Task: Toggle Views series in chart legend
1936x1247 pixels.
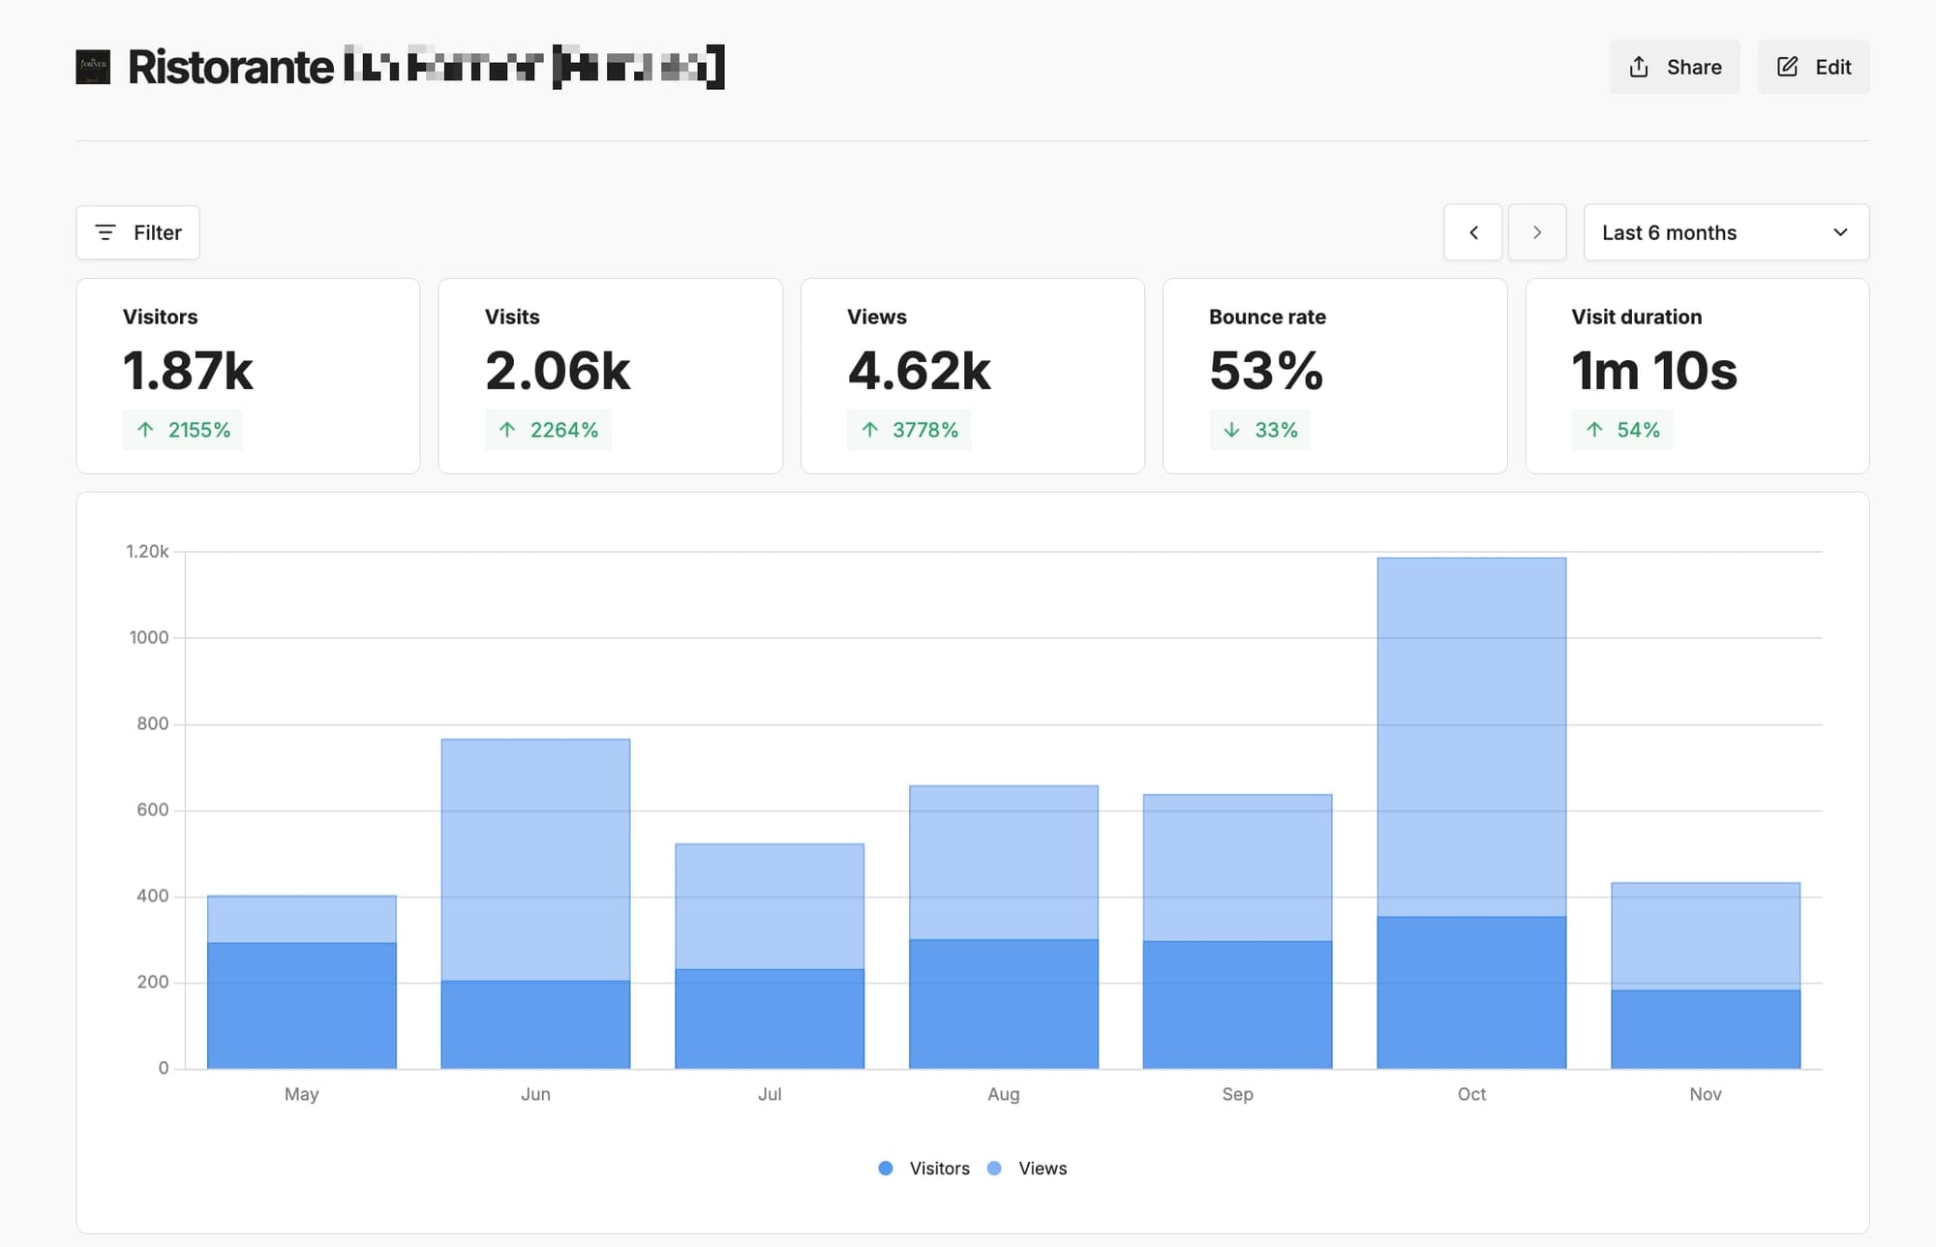Action: tap(1042, 1169)
